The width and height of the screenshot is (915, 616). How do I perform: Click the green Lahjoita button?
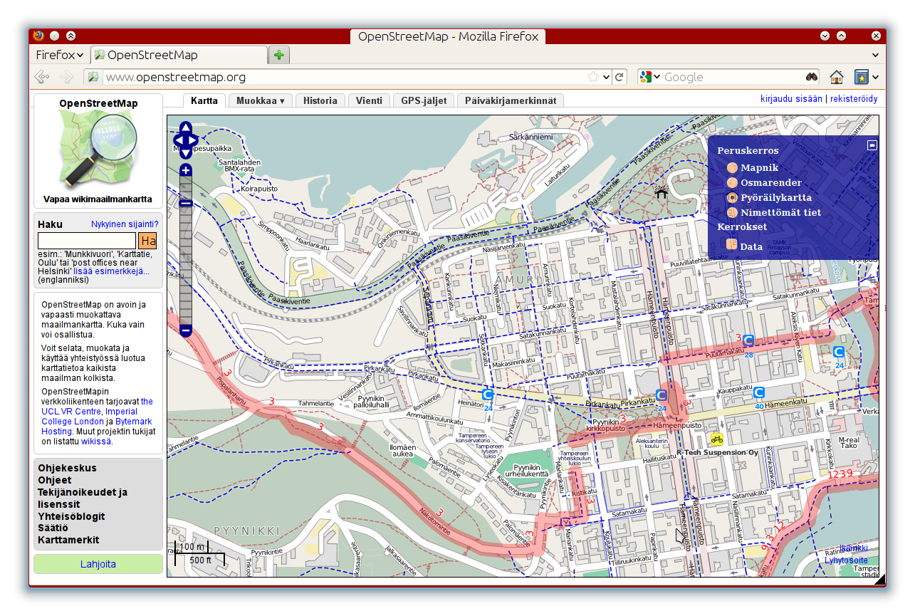click(98, 564)
